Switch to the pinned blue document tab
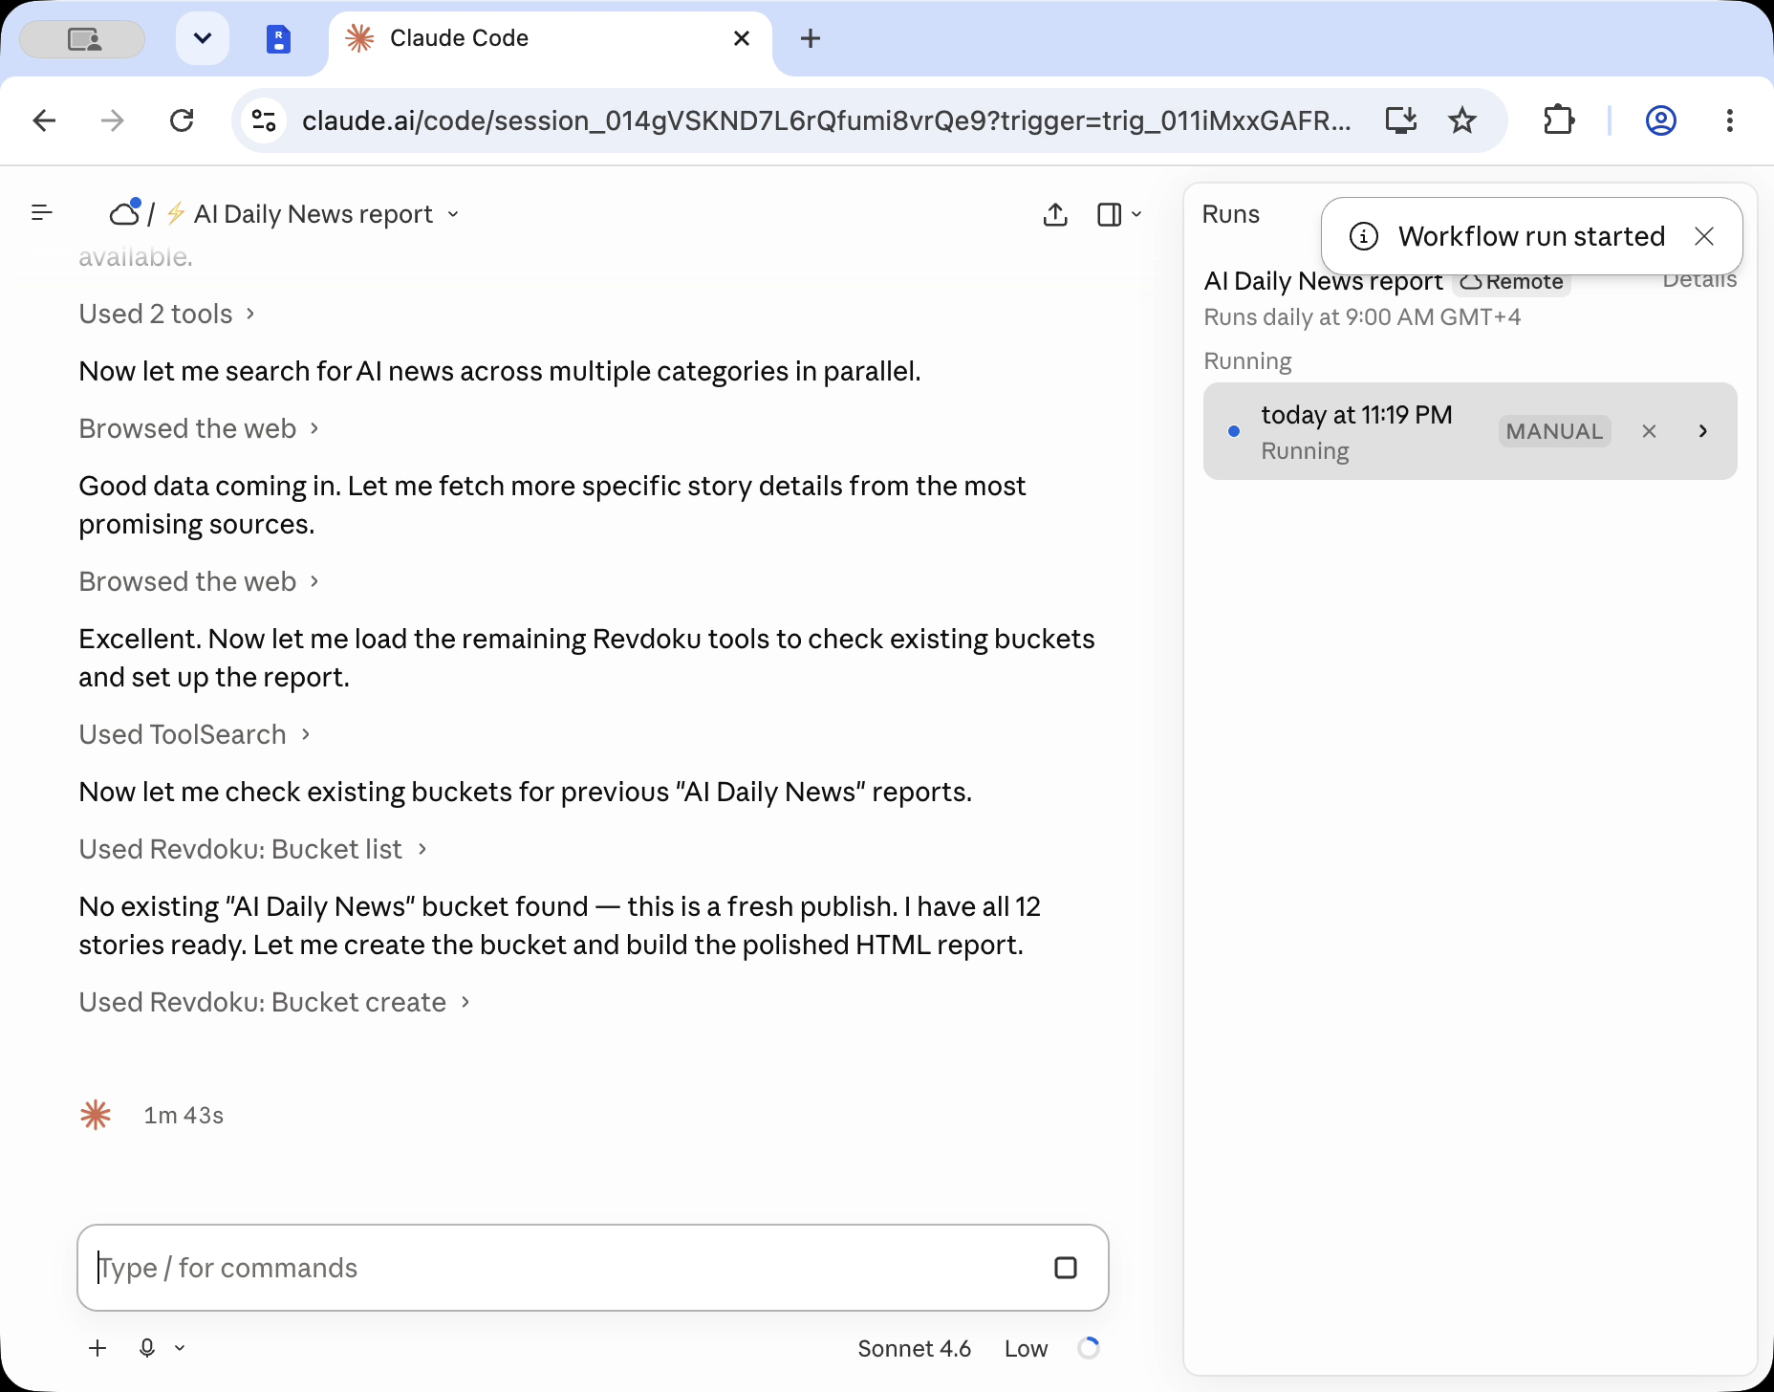This screenshot has height=1392, width=1774. tap(278, 38)
